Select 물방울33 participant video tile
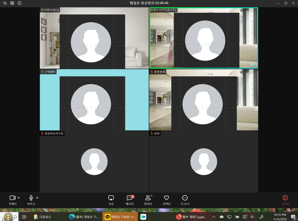 pyautogui.click(x=204, y=100)
